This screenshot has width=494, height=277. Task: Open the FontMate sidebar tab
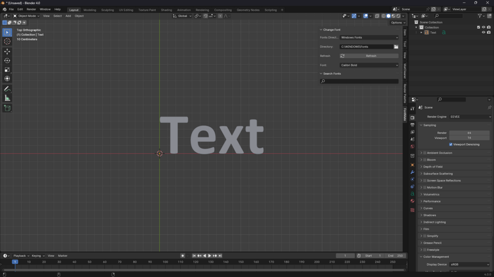405,114
